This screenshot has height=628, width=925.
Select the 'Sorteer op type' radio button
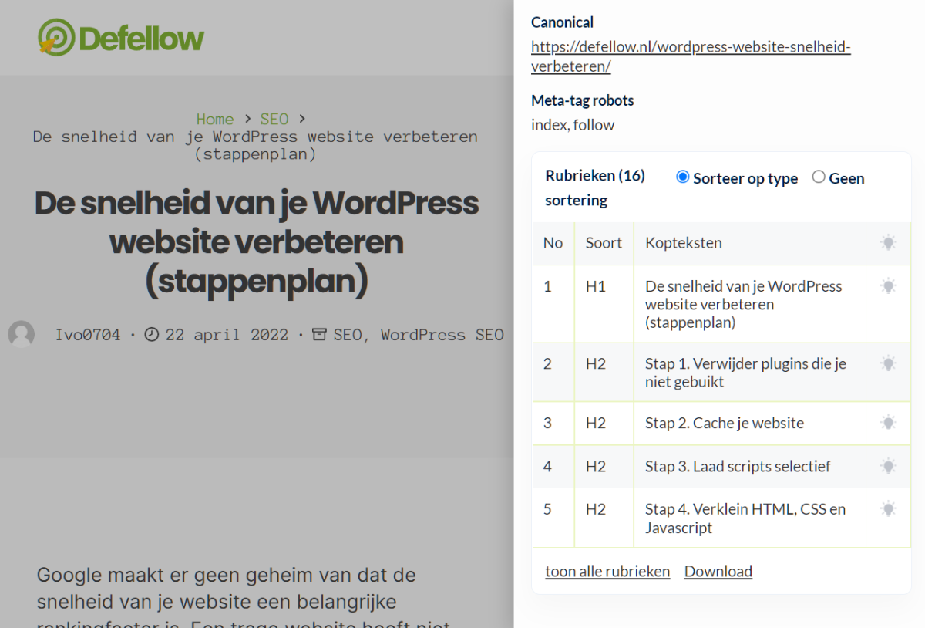pyautogui.click(x=682, y=177)
